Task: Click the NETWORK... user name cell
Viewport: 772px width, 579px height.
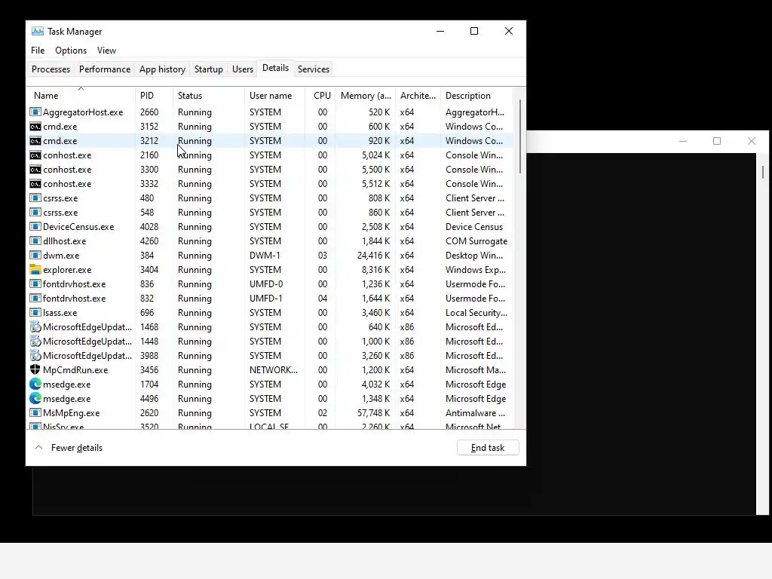Action: pyautogui.click(x=273, y=370)
